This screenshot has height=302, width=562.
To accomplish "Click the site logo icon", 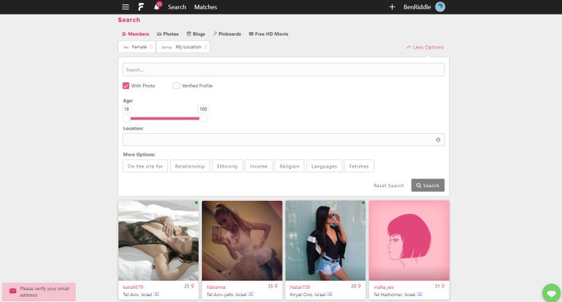I will point(141,7).
